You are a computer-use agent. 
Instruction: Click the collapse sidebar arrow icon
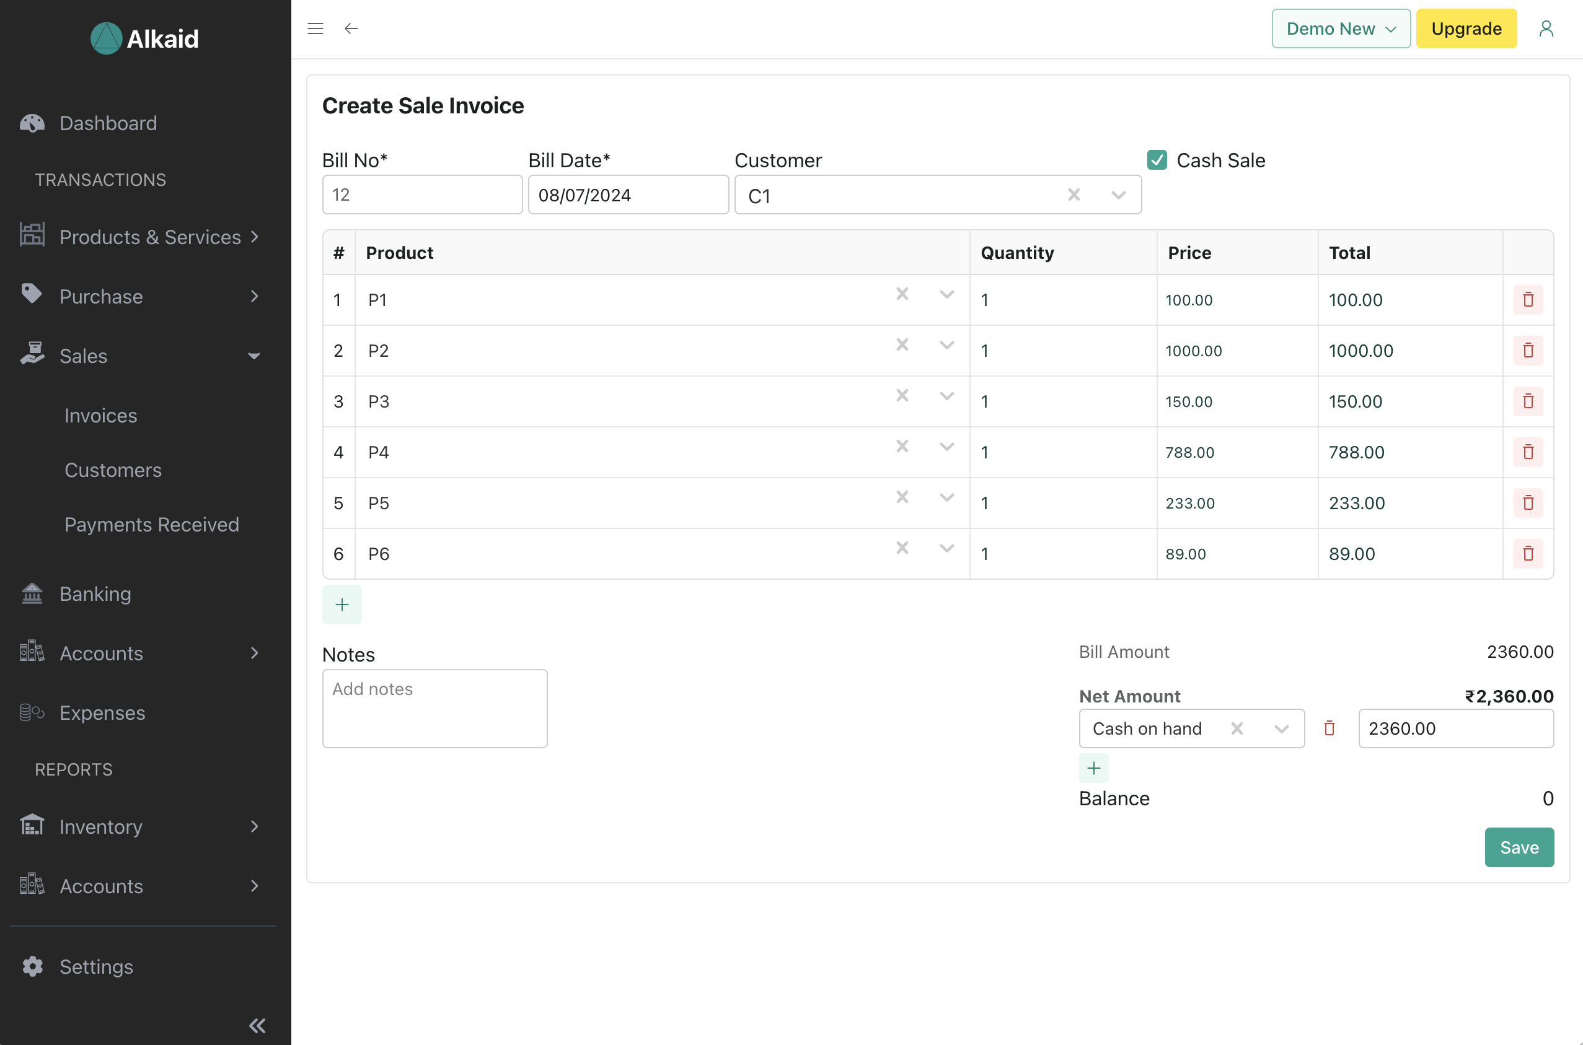pos(255,1024)
